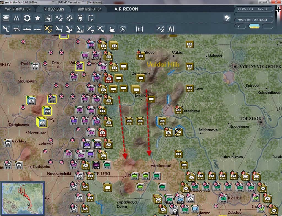Click the Valdai Hills region label
This screenshot has height=216, width=282.
click(163, 64)
